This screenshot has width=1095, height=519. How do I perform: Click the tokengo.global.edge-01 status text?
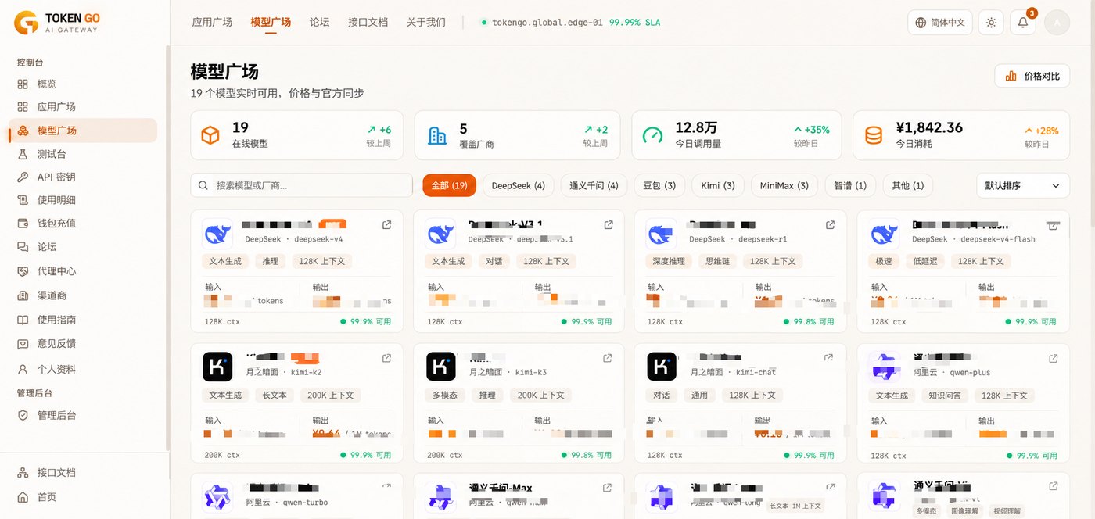547,23
